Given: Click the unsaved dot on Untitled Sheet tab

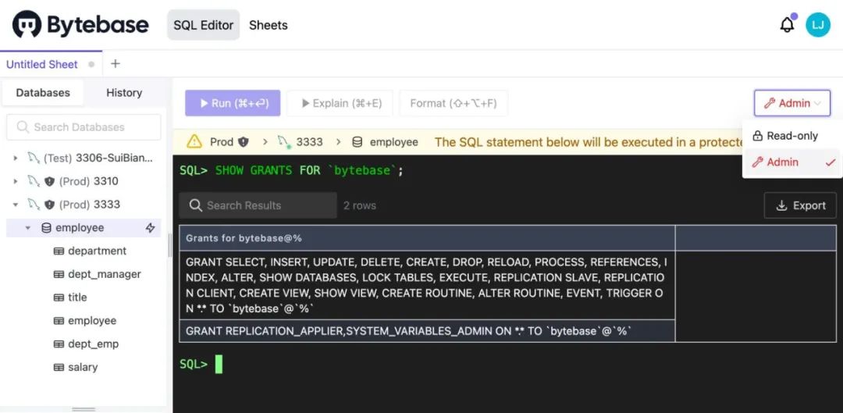Looking at the screenshot, I should (x=91, y=65).
